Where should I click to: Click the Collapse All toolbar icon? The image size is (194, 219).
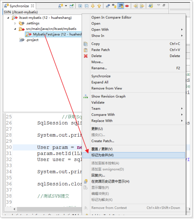87,6
